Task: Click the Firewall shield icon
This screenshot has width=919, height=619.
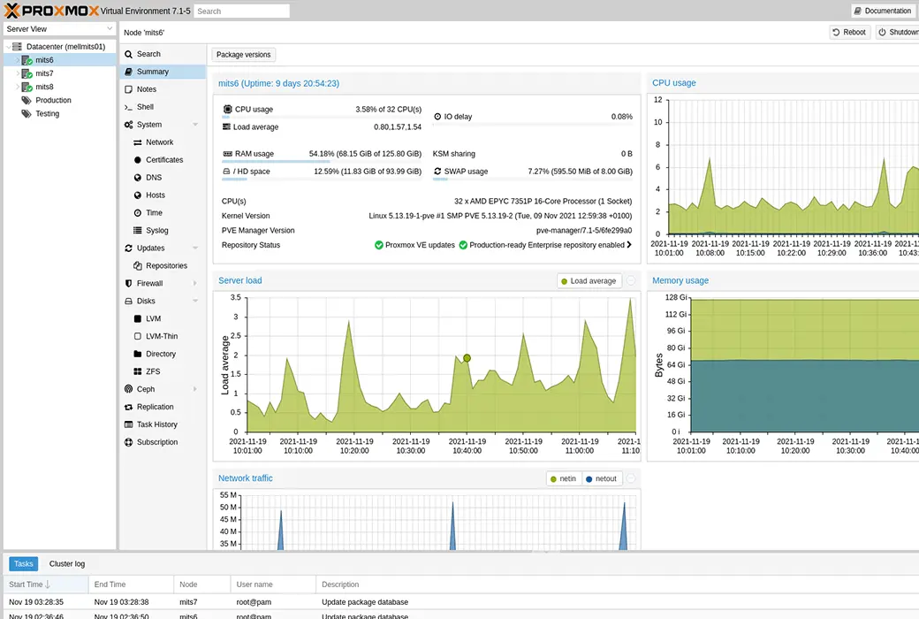Action: pos(128,283)
